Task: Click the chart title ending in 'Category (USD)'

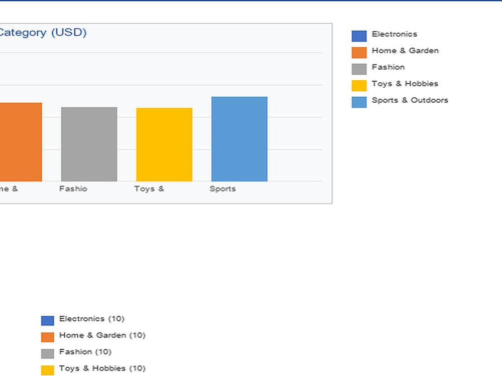Action: point(43,33)
